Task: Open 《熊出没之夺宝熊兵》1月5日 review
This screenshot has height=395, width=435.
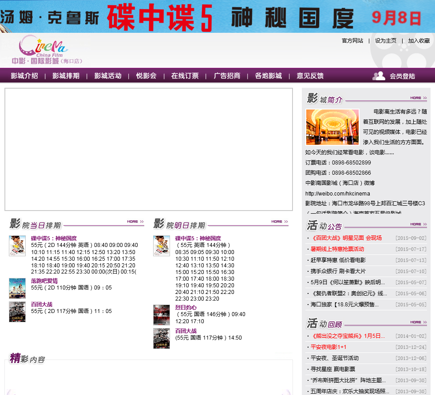Action: click(x=348, y=336)
